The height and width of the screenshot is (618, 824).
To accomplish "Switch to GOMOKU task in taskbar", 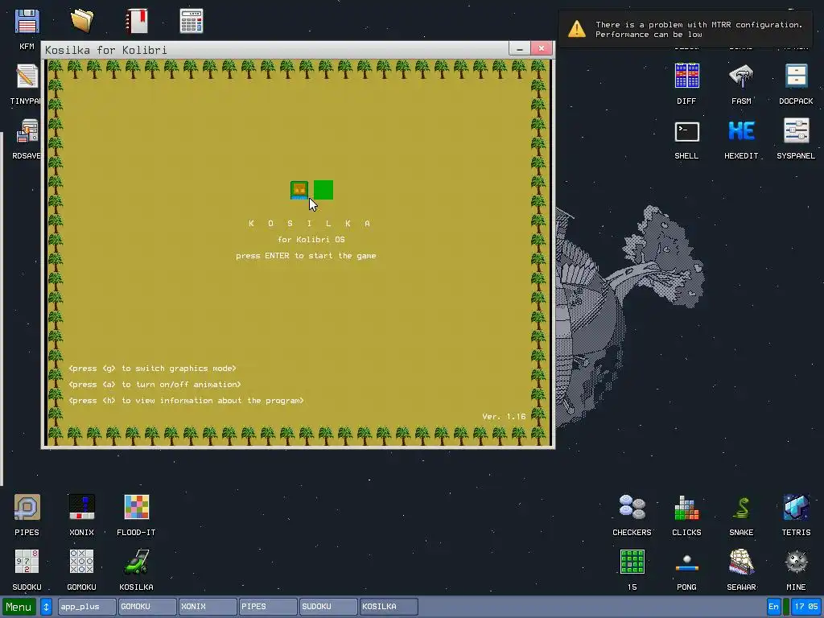I will [x=147, y=607].
